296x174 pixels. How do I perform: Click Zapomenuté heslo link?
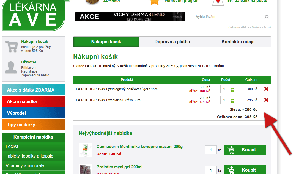35,75
